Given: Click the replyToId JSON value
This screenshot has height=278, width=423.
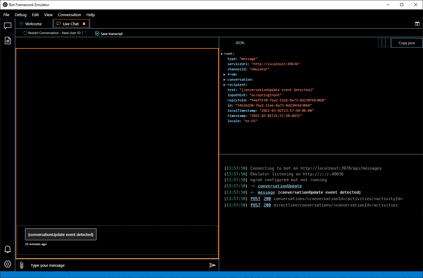Looking at the screenshot, I should point(288,100).
